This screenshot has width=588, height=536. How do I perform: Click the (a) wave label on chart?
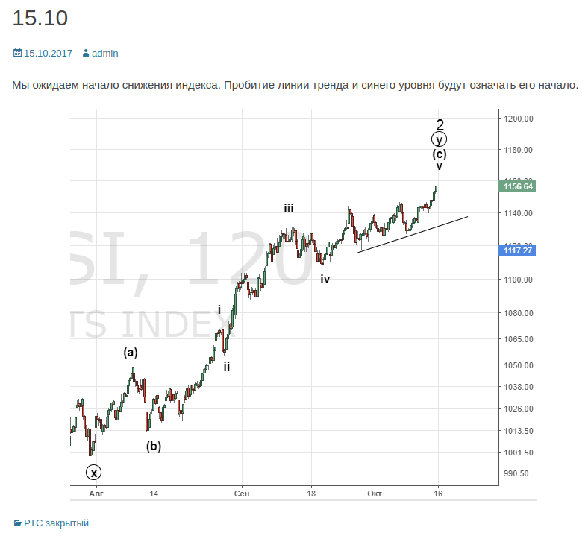131,353
